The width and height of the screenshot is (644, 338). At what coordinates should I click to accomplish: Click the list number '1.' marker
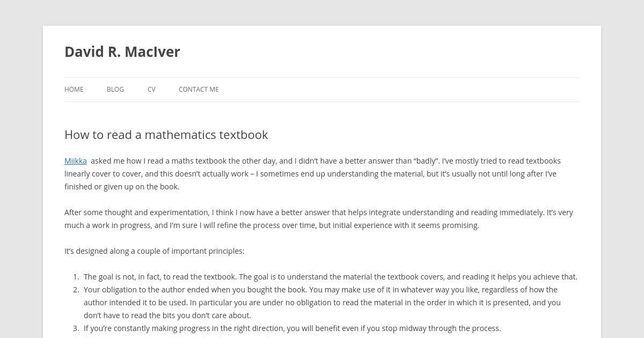(76, 277)
